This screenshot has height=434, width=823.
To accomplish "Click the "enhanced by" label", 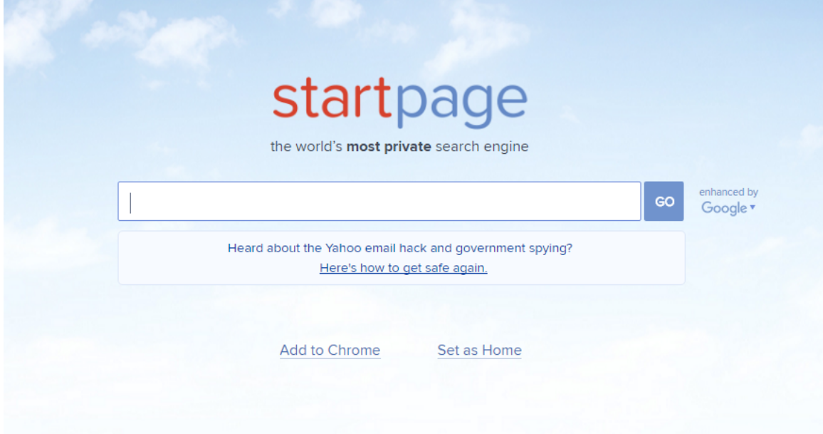I will point(728,192).
